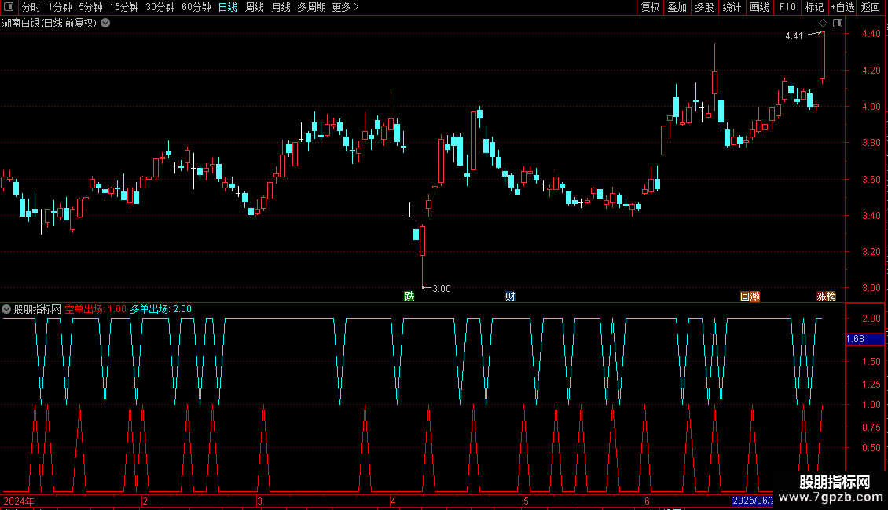888x510 pixels.
Task: Activate the 画线 drawing tool
Action: pyautogui.click(x=759, y=7)
